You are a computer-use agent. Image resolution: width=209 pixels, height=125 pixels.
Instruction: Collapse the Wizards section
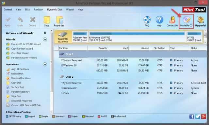point(45,39)
